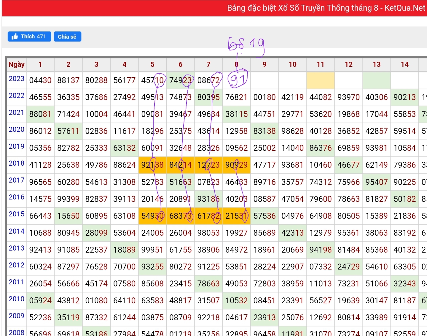Select the year 2009 row label
This screenshot has height=336, width=427.
tap(17, 316)
